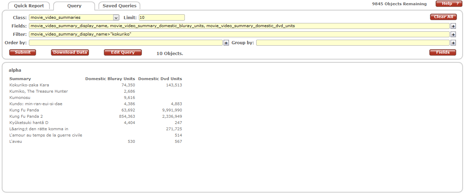
Task: Click the plus icon beside Filter input
Action: pyautogui.click(x=453, y=34)
